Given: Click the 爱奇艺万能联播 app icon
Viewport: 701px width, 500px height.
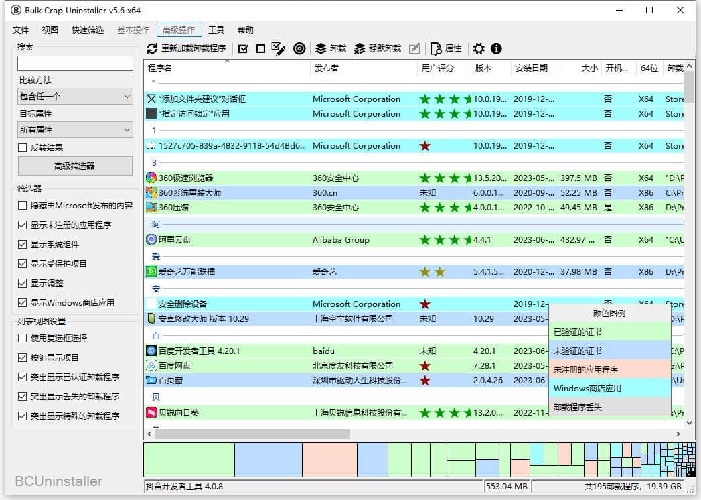Looking at the screenshot, I should pyautogui.click(x=151, y=271).
